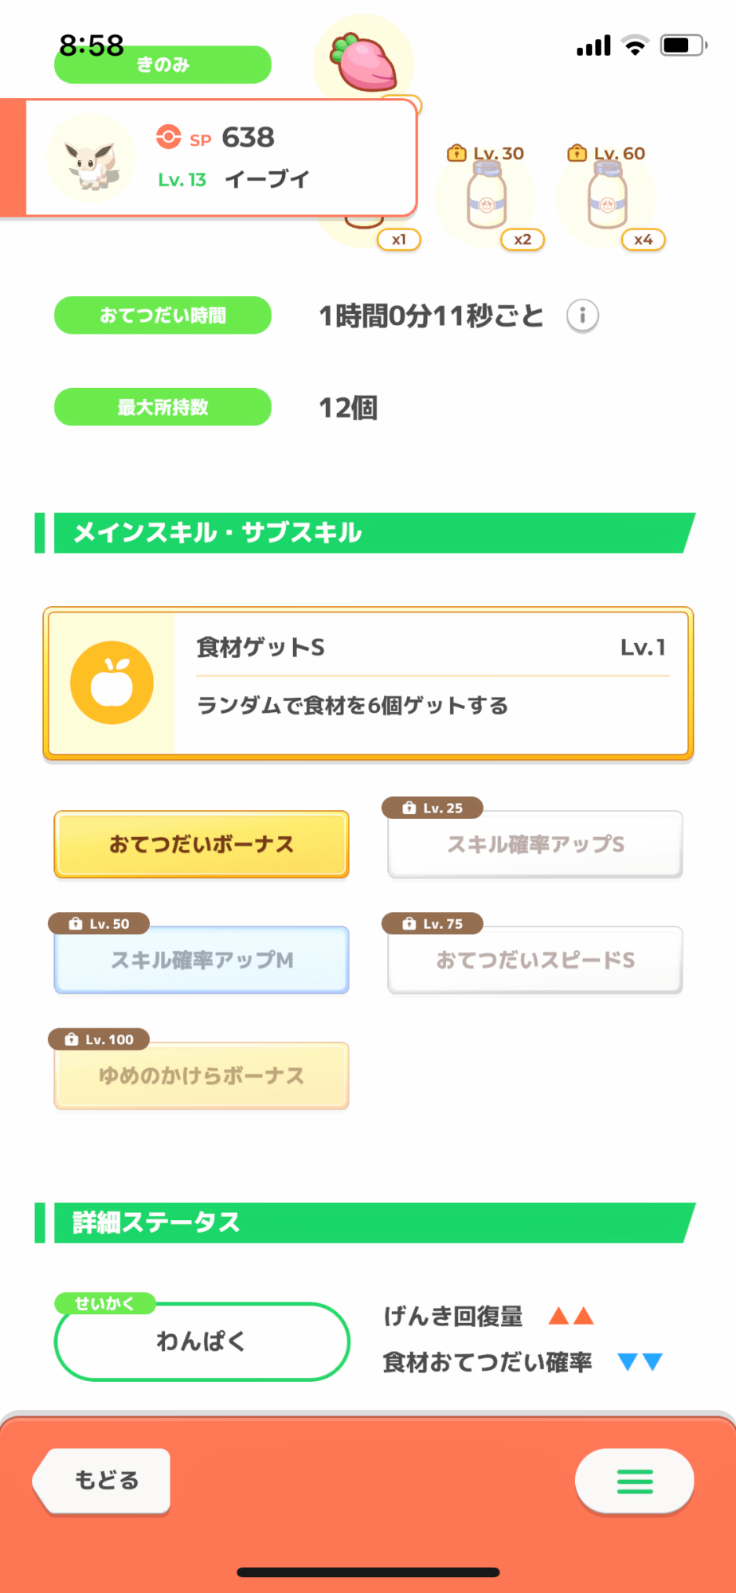This screenshot has height=1593, width=736.
Task: Tap the Lv. 30 locked milk bottle
Action: (x=487, y=197)
